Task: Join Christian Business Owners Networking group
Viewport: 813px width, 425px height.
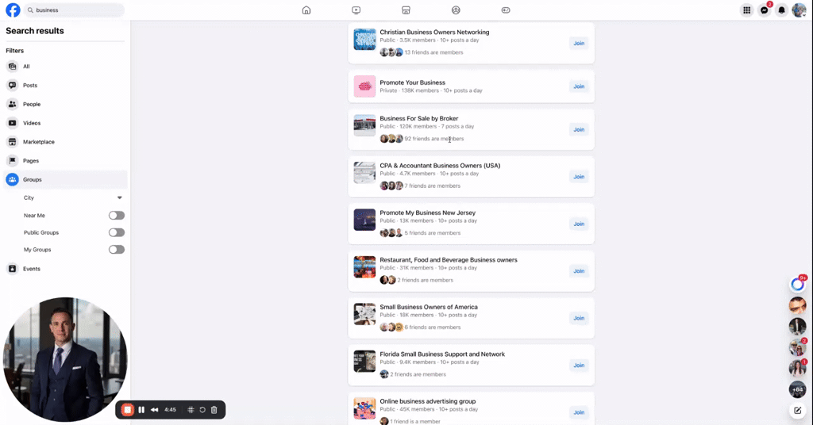Action: tap(579, 43)
